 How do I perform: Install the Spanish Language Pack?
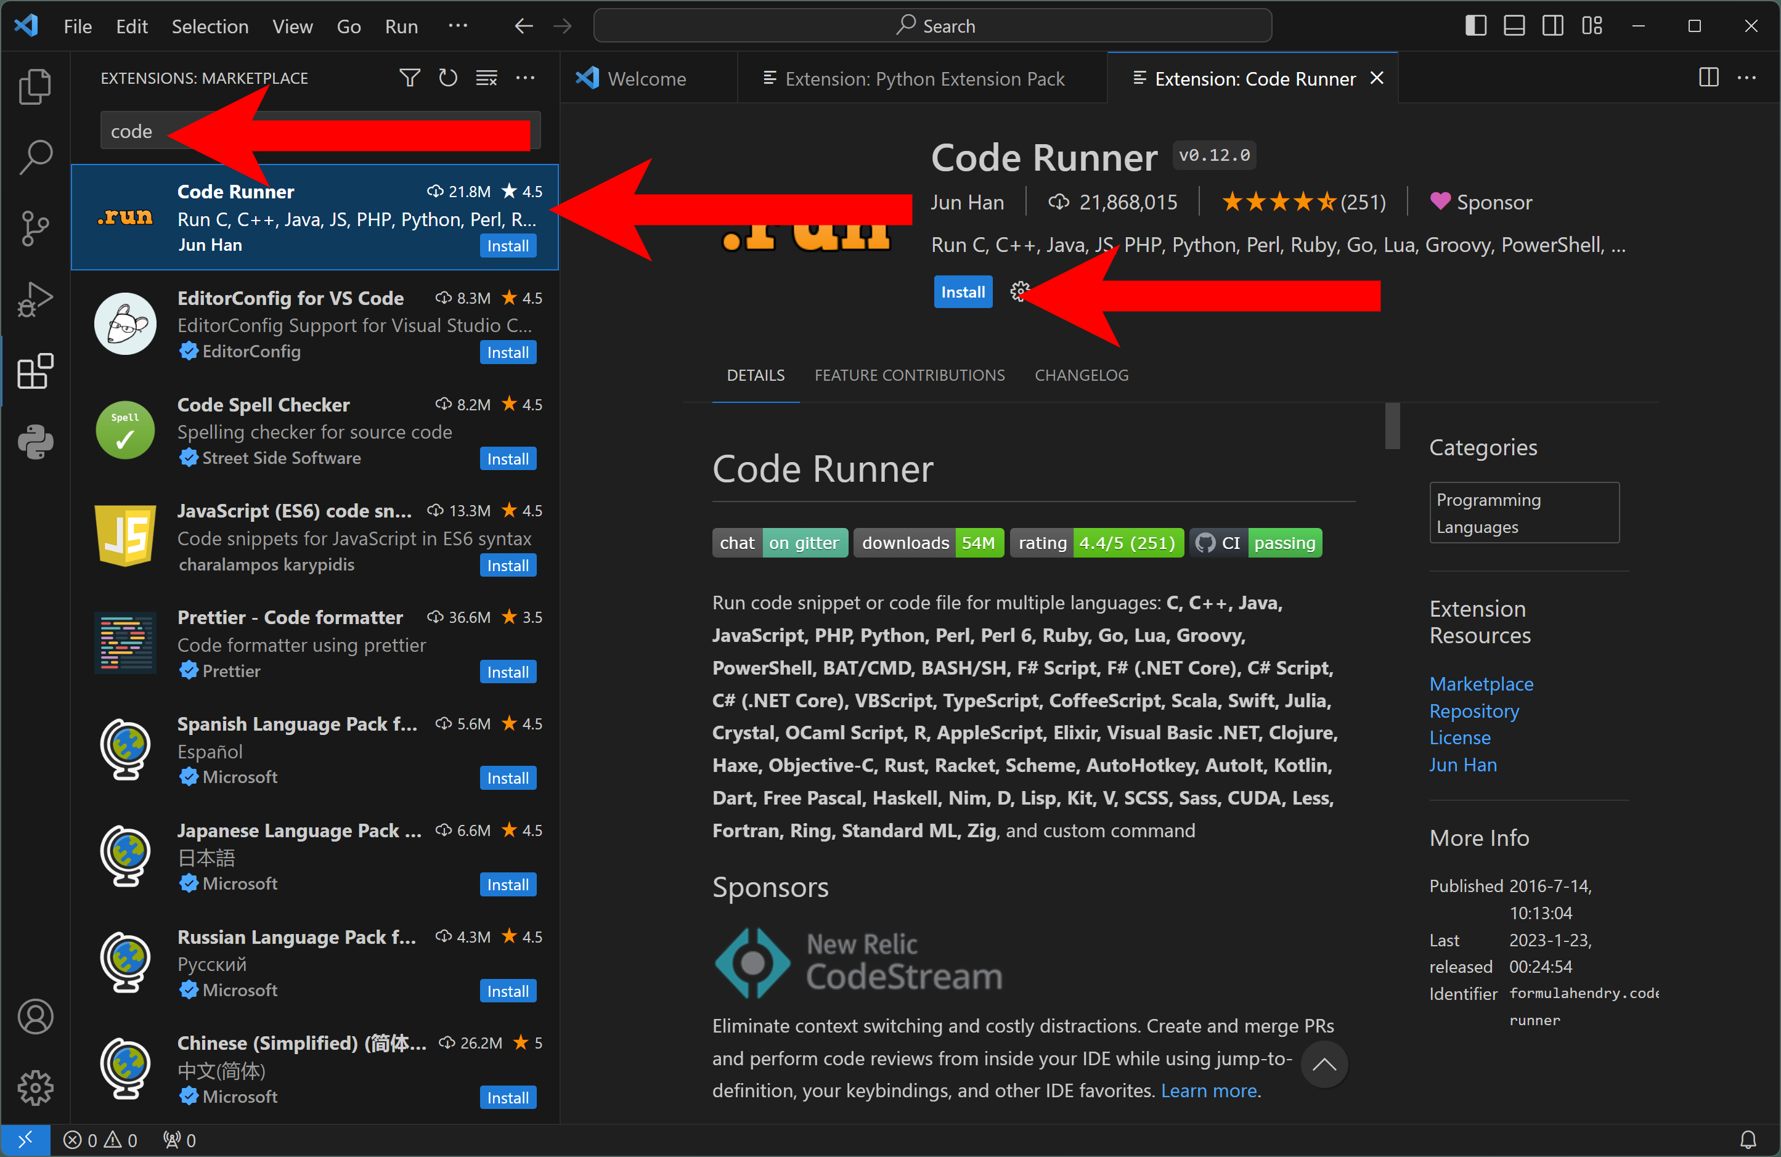coord(508,779)
